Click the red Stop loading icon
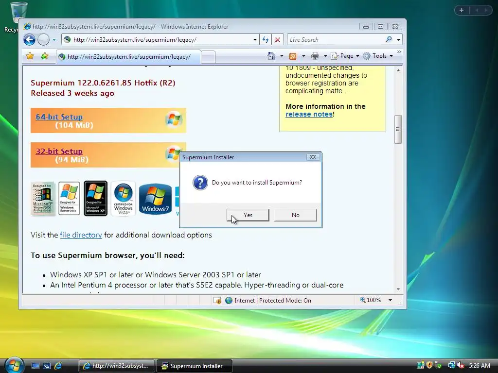 point(278,40)
